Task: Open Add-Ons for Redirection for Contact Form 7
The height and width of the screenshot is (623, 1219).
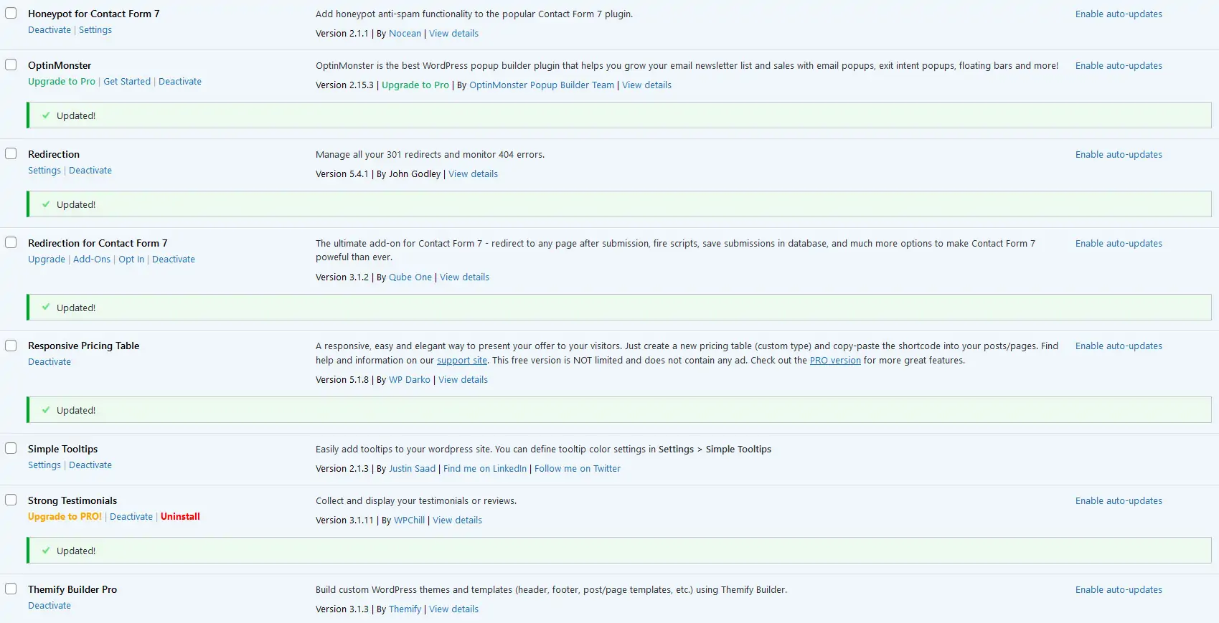Action: click(x=92, y=260)
